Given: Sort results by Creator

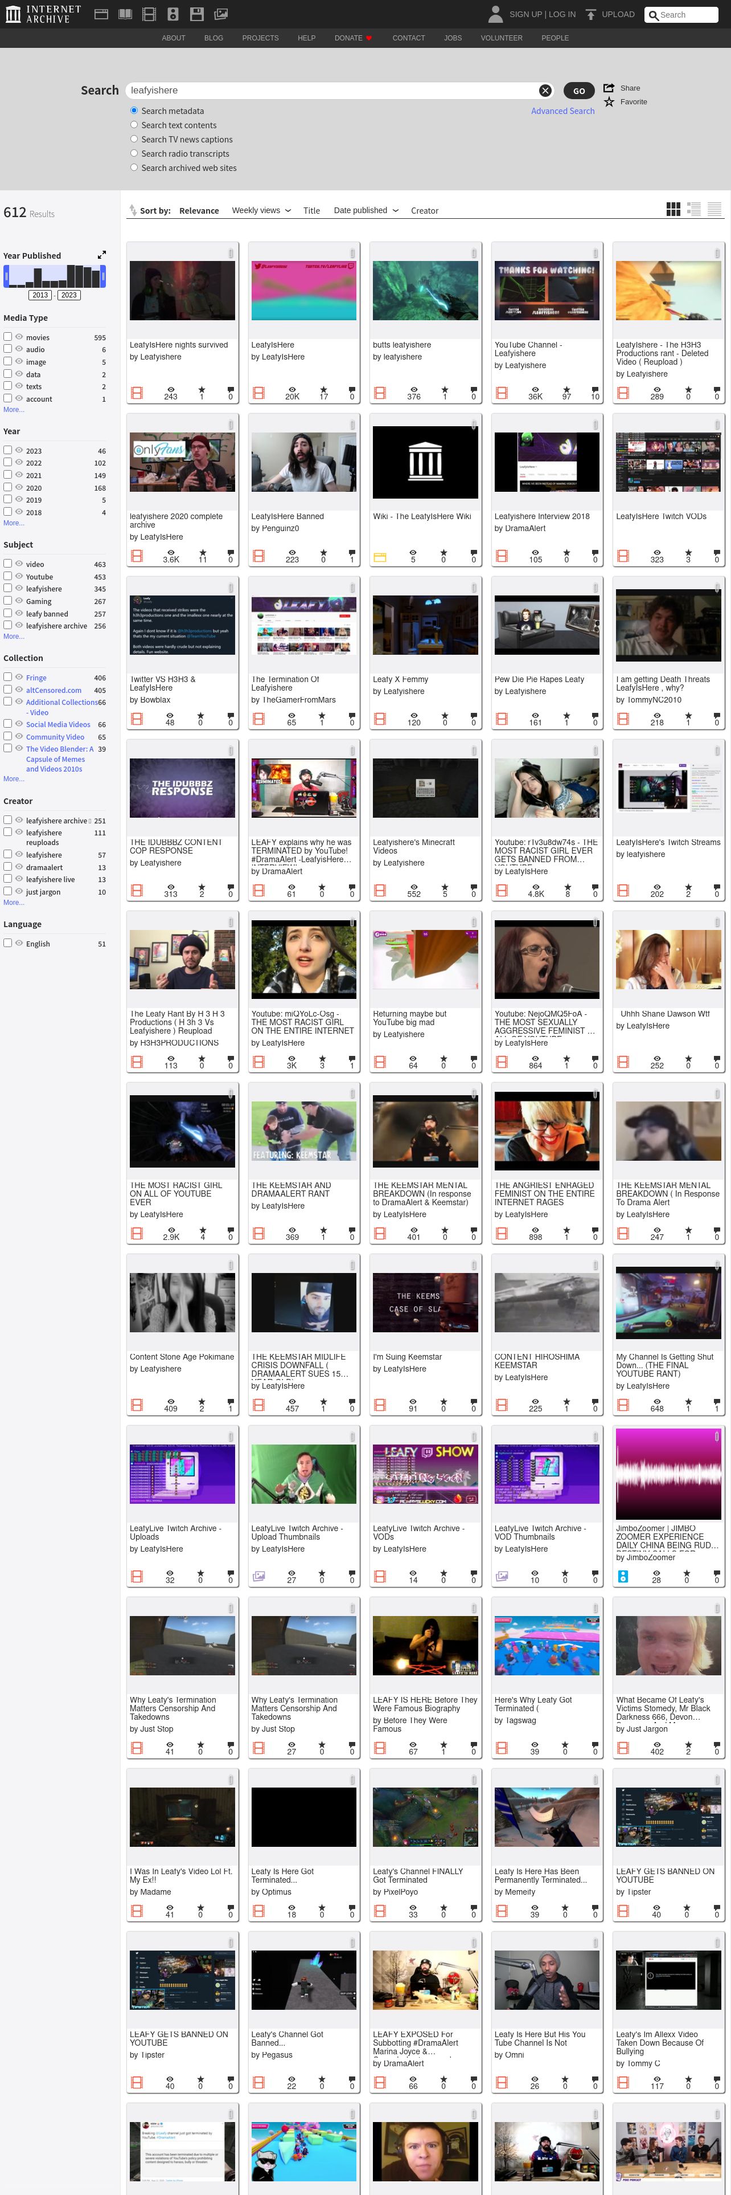Looking at the screenshot, I should [425, 210].
